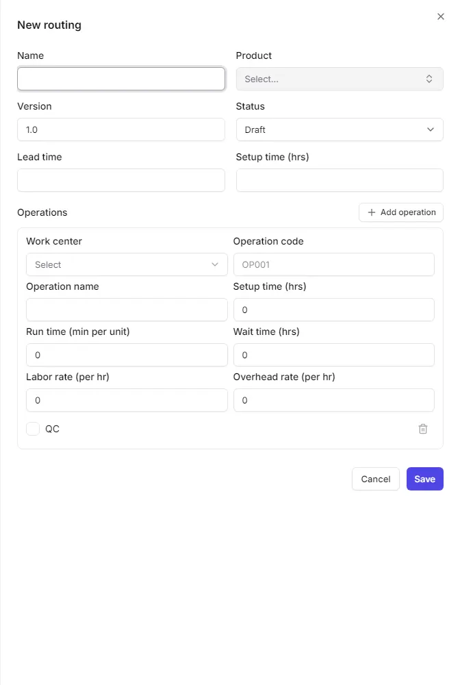
Task: Close the New routing dialog
Action: click(x=440, y=16)
